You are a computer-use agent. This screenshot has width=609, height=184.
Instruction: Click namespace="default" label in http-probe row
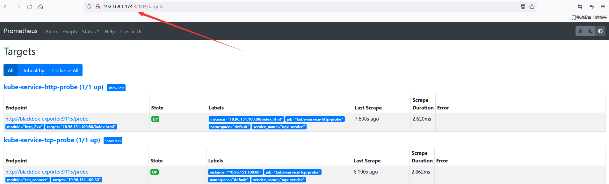229,127
